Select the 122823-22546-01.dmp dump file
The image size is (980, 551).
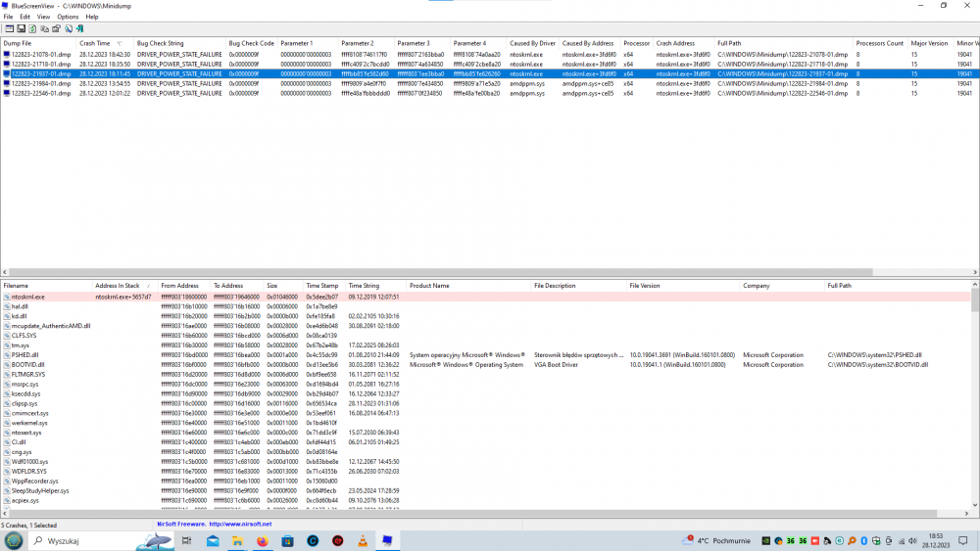[x=39, y=94]
